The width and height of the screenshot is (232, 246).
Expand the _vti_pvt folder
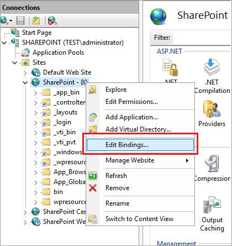click(36, 143)
